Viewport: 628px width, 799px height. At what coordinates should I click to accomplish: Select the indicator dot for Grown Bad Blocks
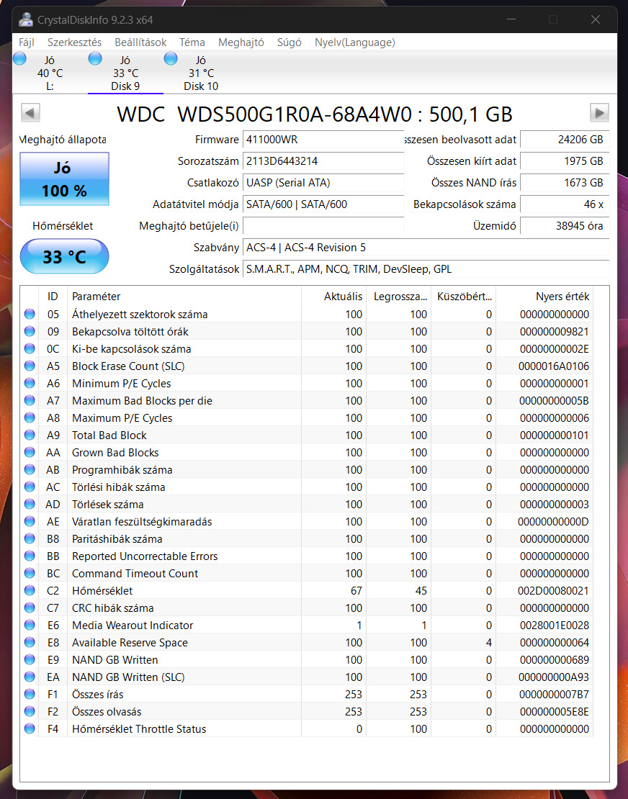(x=29, y=452)
